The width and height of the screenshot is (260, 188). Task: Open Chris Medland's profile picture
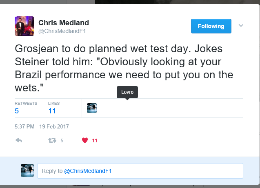pos(24,27)
